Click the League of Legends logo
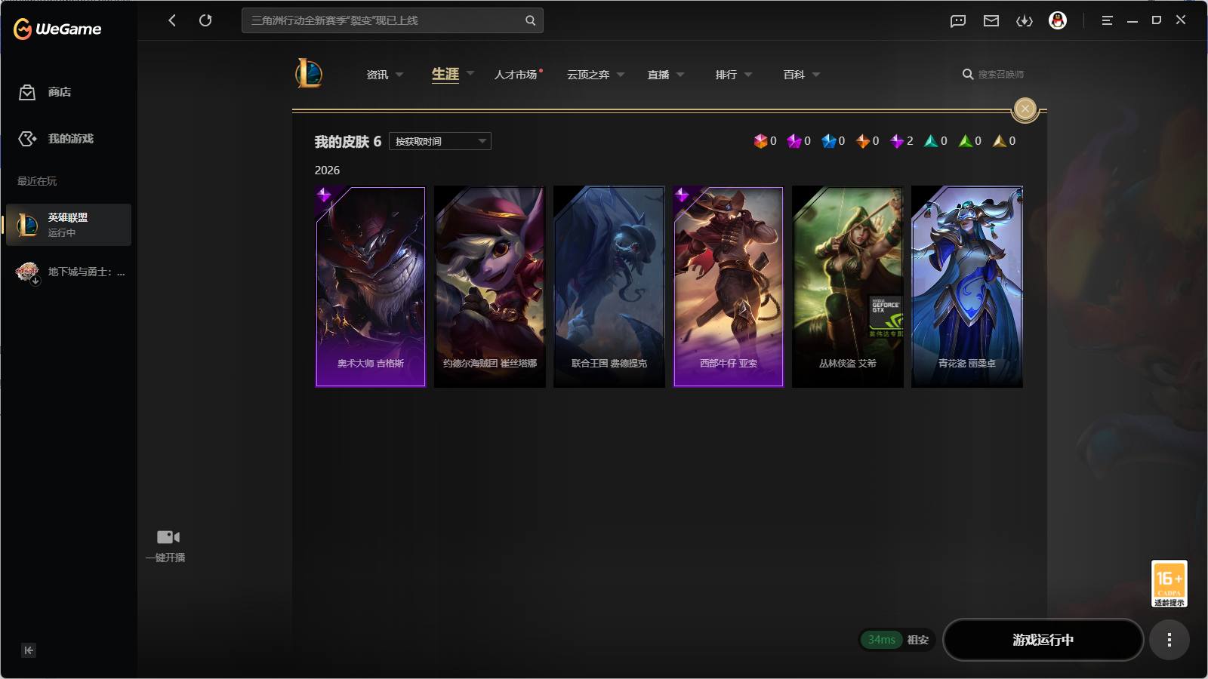Screen dimensions: 1208x679 pyautogui.click(x=309, y=73)
